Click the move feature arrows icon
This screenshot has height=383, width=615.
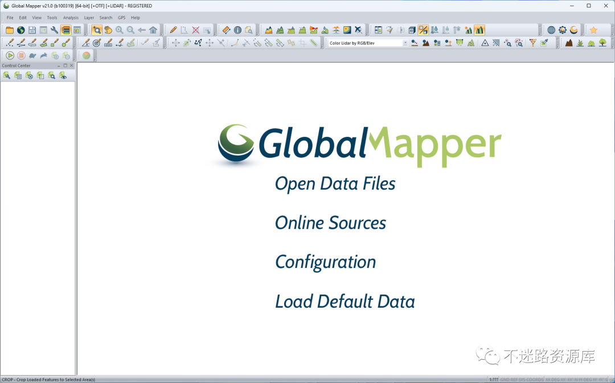[x=176, y=43]
